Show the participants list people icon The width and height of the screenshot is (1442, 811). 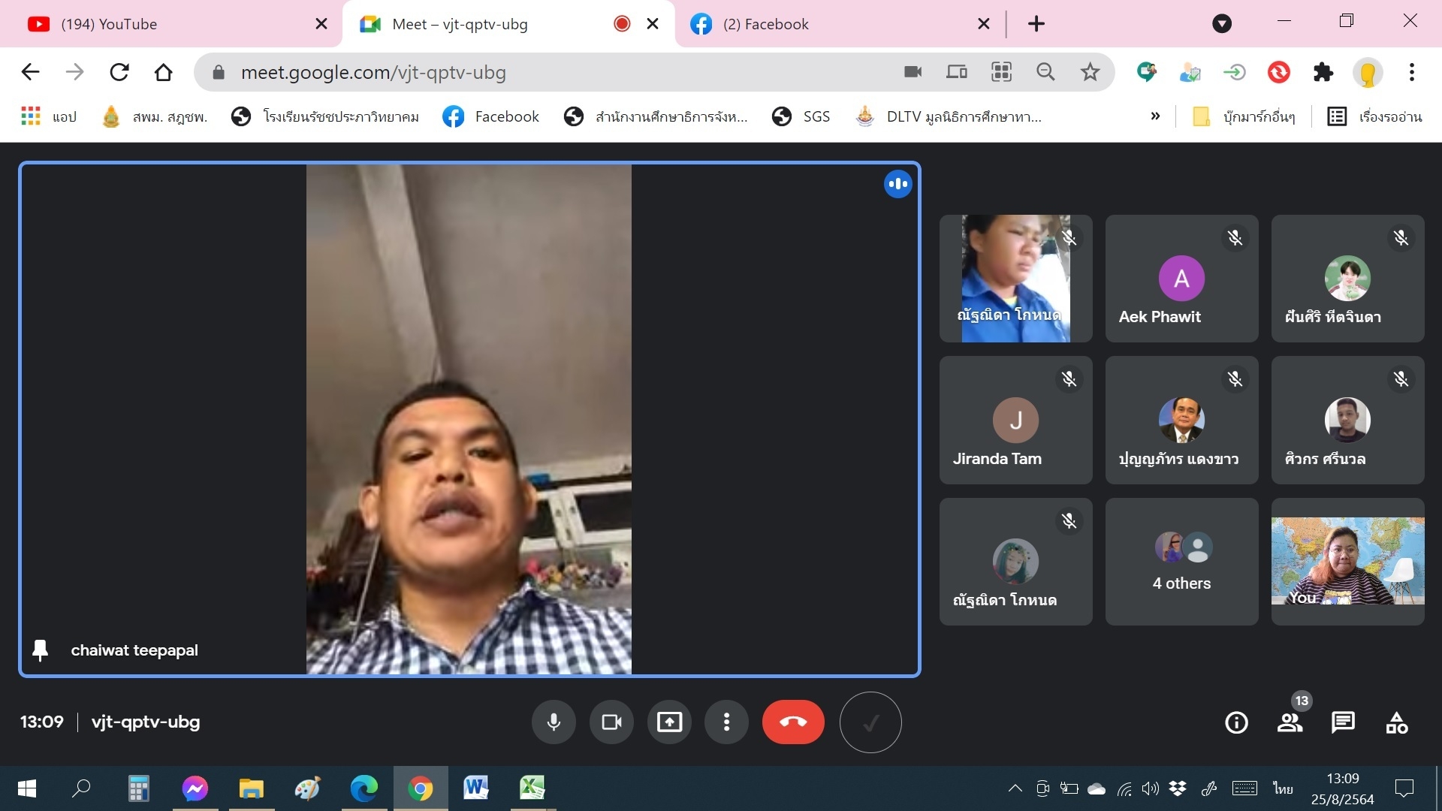coord(1290,722)
